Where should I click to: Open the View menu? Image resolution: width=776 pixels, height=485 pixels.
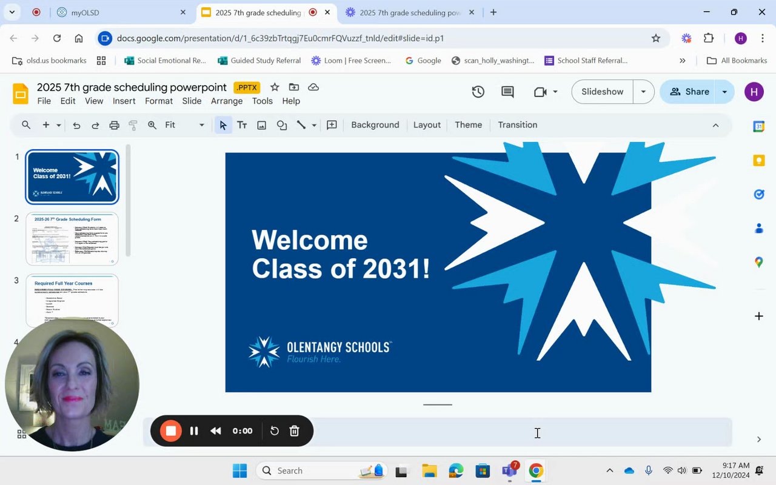point(94,101)
